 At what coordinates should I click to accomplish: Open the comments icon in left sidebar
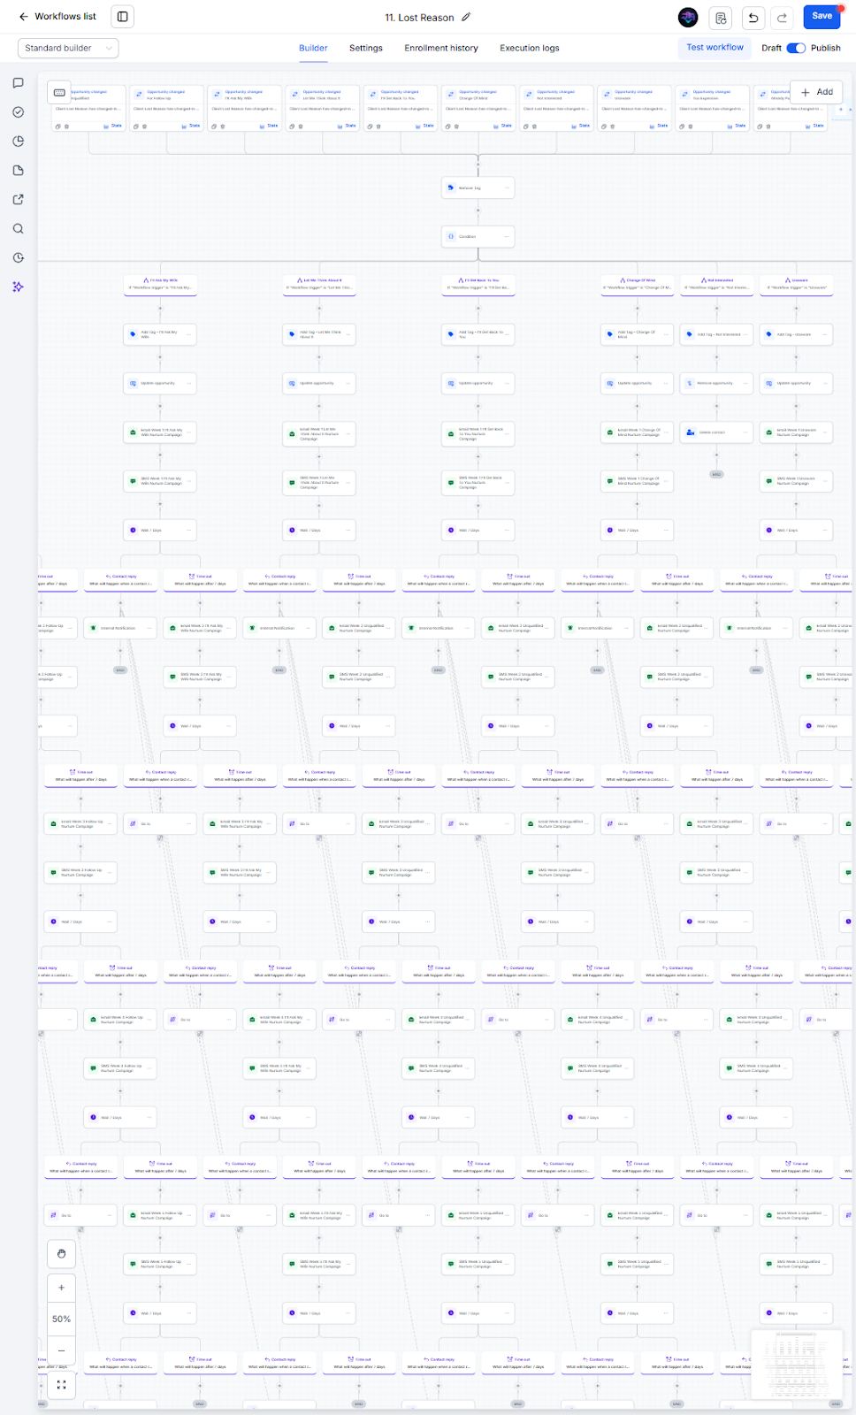(x=18, y=83)
